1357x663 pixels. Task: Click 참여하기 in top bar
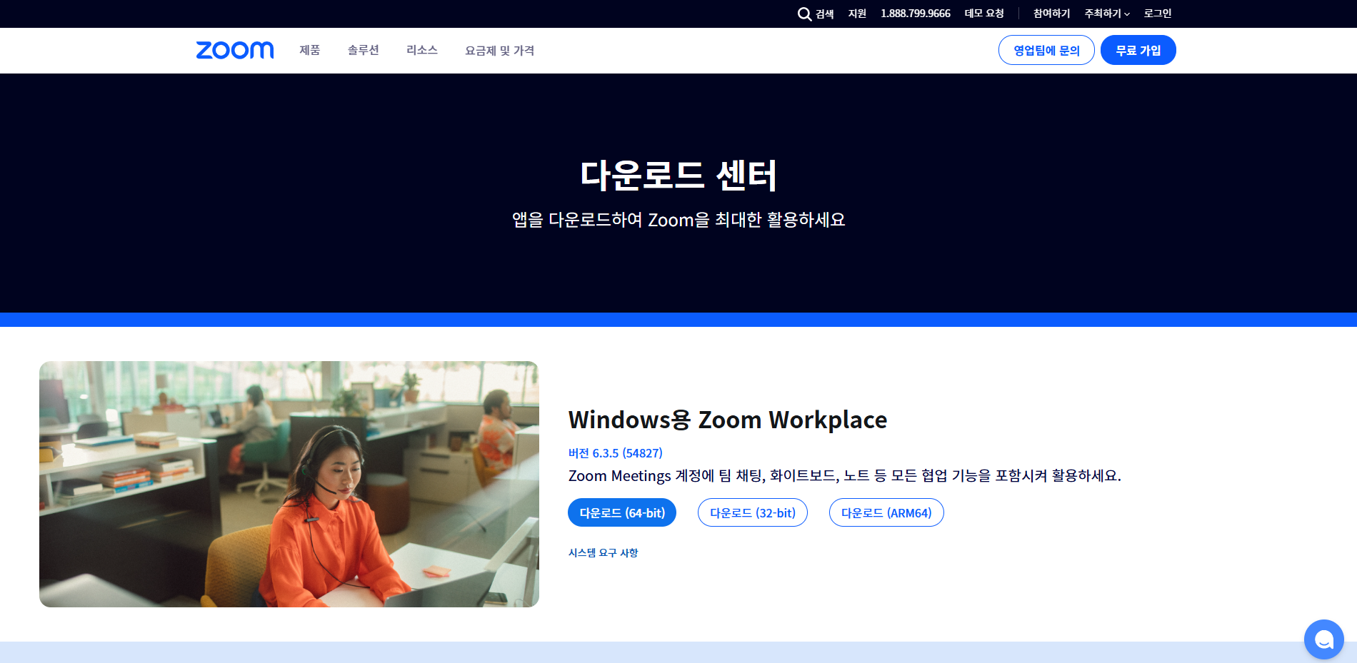click(x=1051, y=14)
